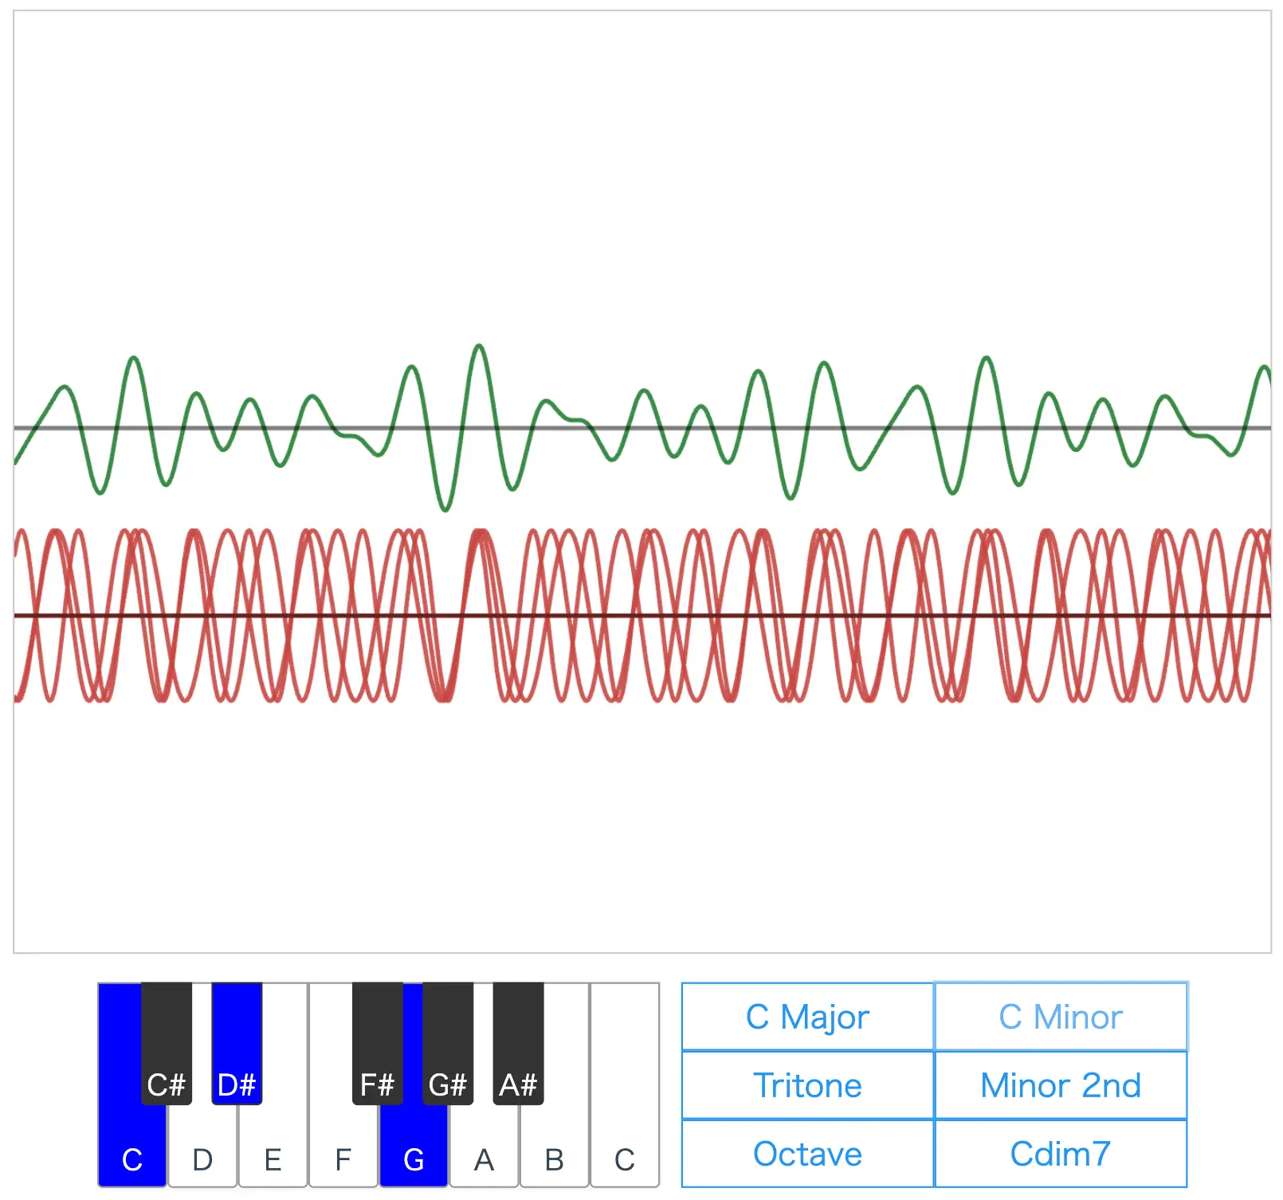Choose the Tritone interval preset

point(807,1085)
